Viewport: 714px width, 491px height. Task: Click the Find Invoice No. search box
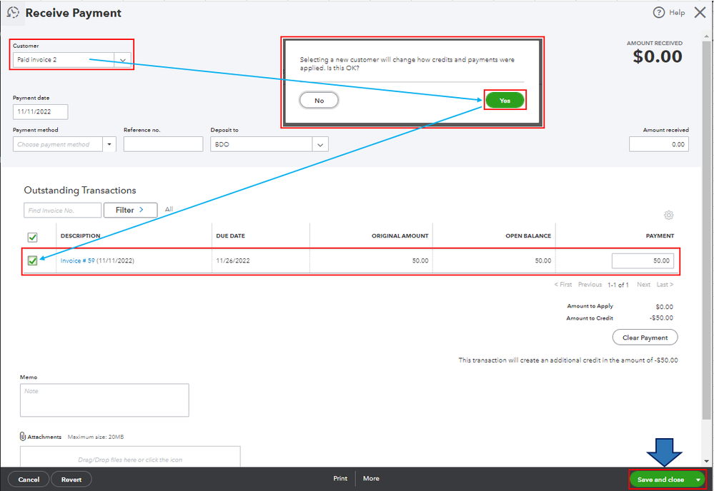[62, 211]
